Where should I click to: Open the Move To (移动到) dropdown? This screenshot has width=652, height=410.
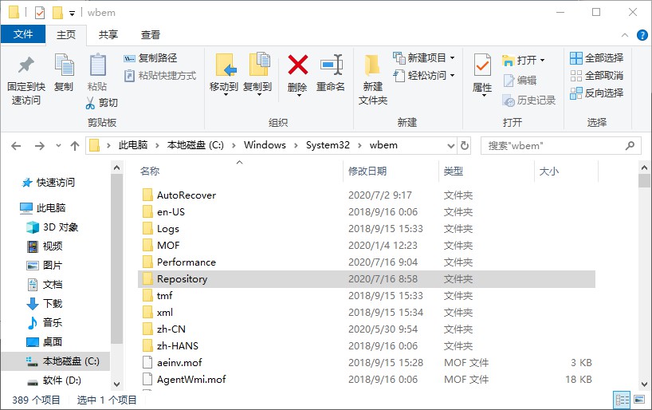[224, 87]
